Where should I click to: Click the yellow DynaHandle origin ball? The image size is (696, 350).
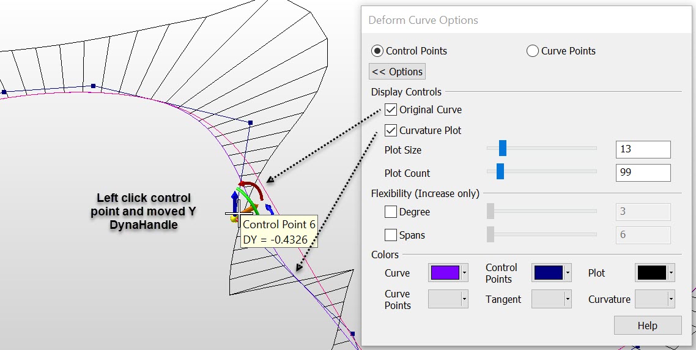[233, 218]
